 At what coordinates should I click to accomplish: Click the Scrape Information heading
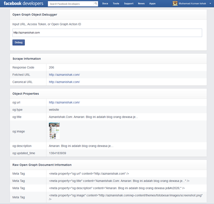click(27, 59)
